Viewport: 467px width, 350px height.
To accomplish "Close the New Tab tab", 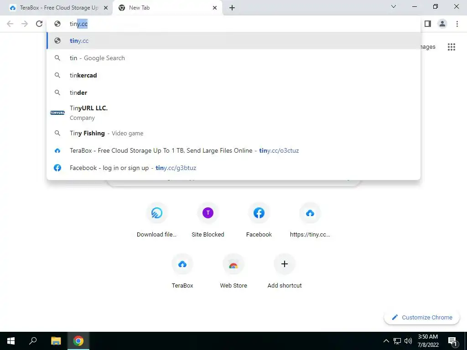I will 215,8.
